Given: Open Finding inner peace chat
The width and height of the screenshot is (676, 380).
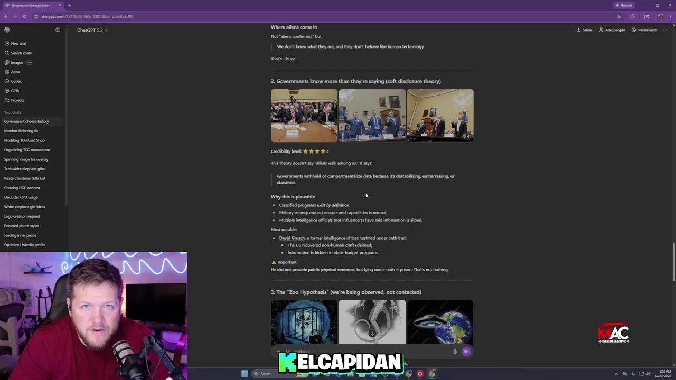Looking at the screenshot, I should pos(20,235).
